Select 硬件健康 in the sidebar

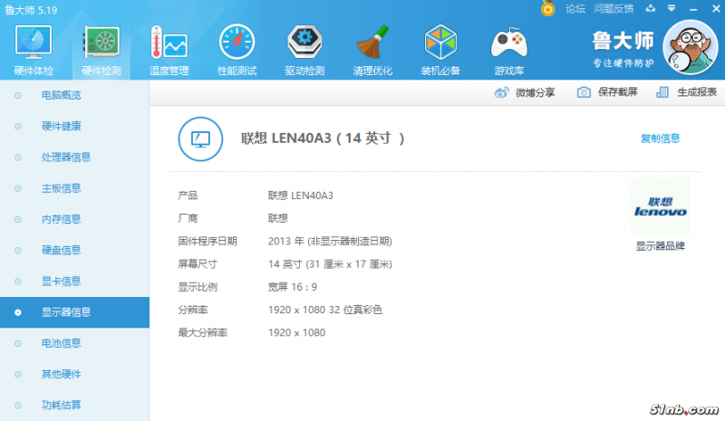click(x=61, y=126)
